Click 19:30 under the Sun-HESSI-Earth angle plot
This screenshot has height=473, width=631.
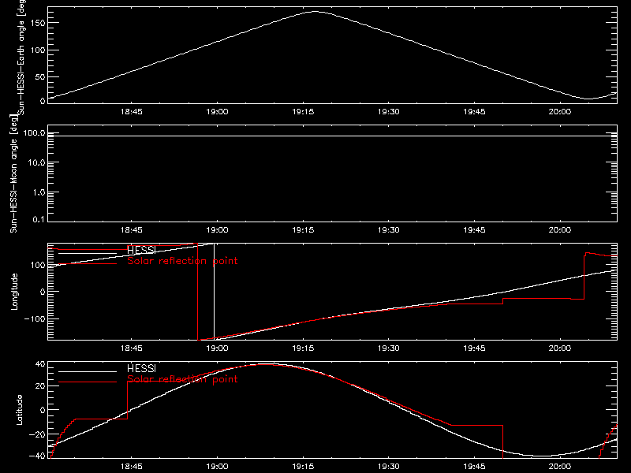point(388,112)
